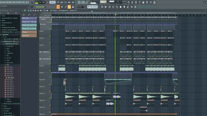Select the Slip tool double-arrow icon
Image resolution: width=207 pixels, height=116 pixels.
tap(38, 11)
